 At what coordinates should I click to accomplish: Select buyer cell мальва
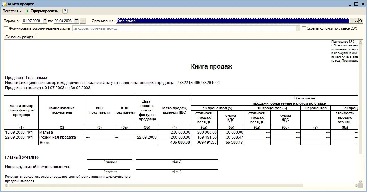coord(62,132)
